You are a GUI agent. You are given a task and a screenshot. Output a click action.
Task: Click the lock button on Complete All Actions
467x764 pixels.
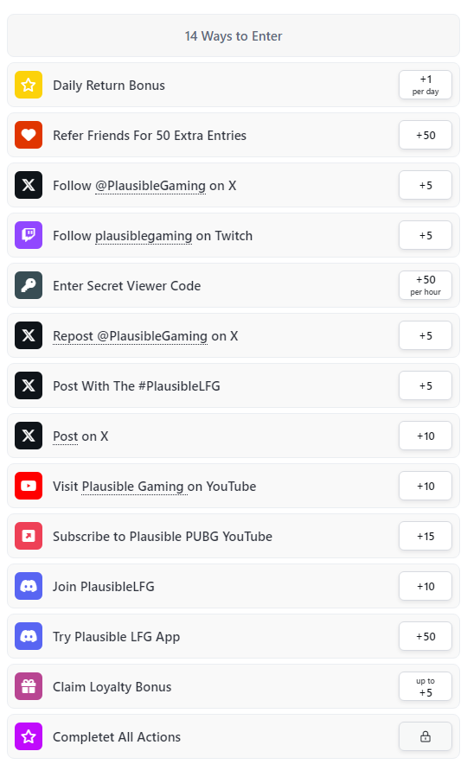(425, 736)
